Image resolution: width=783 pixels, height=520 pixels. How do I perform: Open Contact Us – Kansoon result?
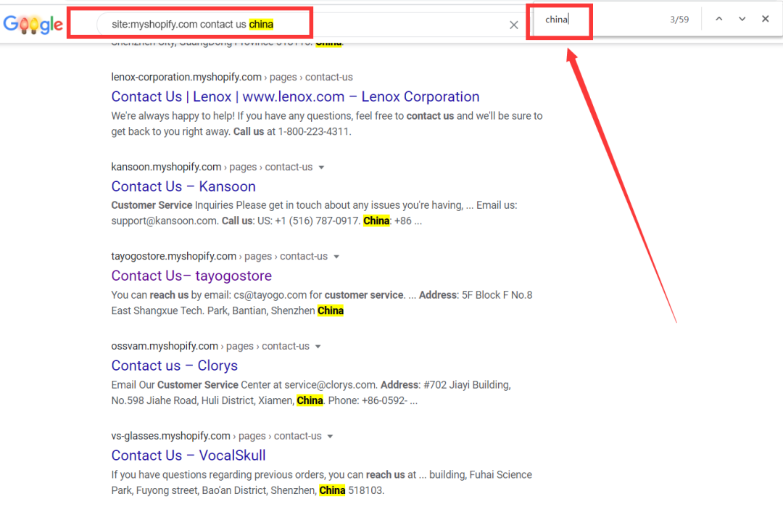tap(183, 186)
